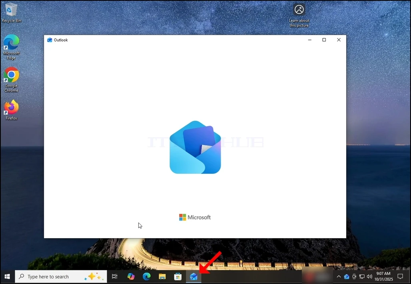Open the Action Center notifications icon
411x284 pixels.
click(x=400, y=276)
